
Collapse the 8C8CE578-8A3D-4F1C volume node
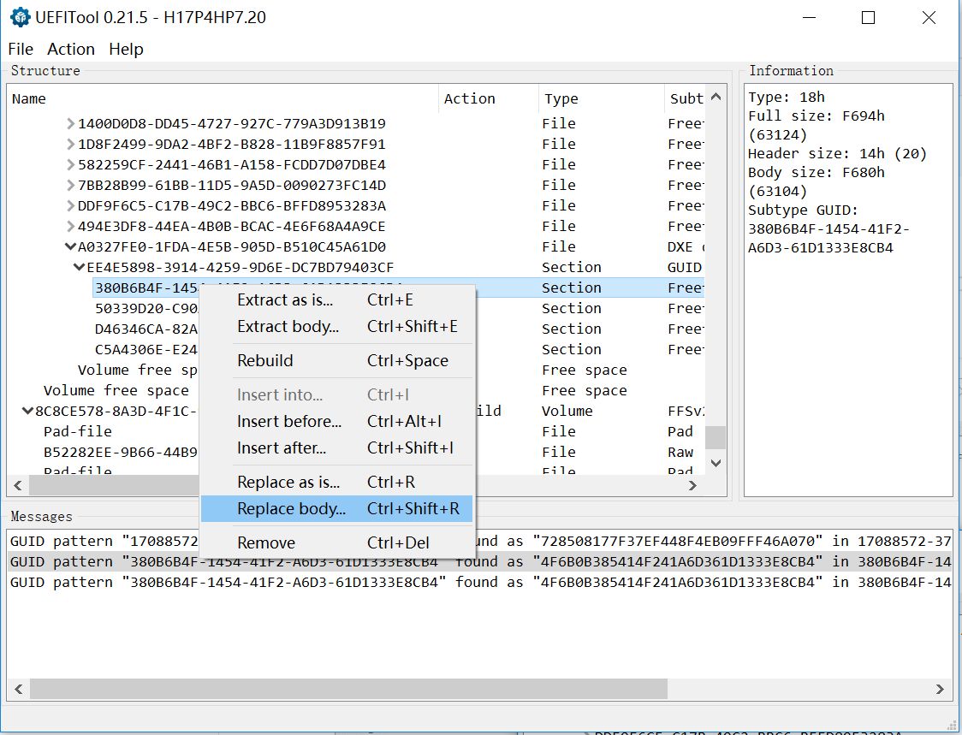[x=27, y=411]
